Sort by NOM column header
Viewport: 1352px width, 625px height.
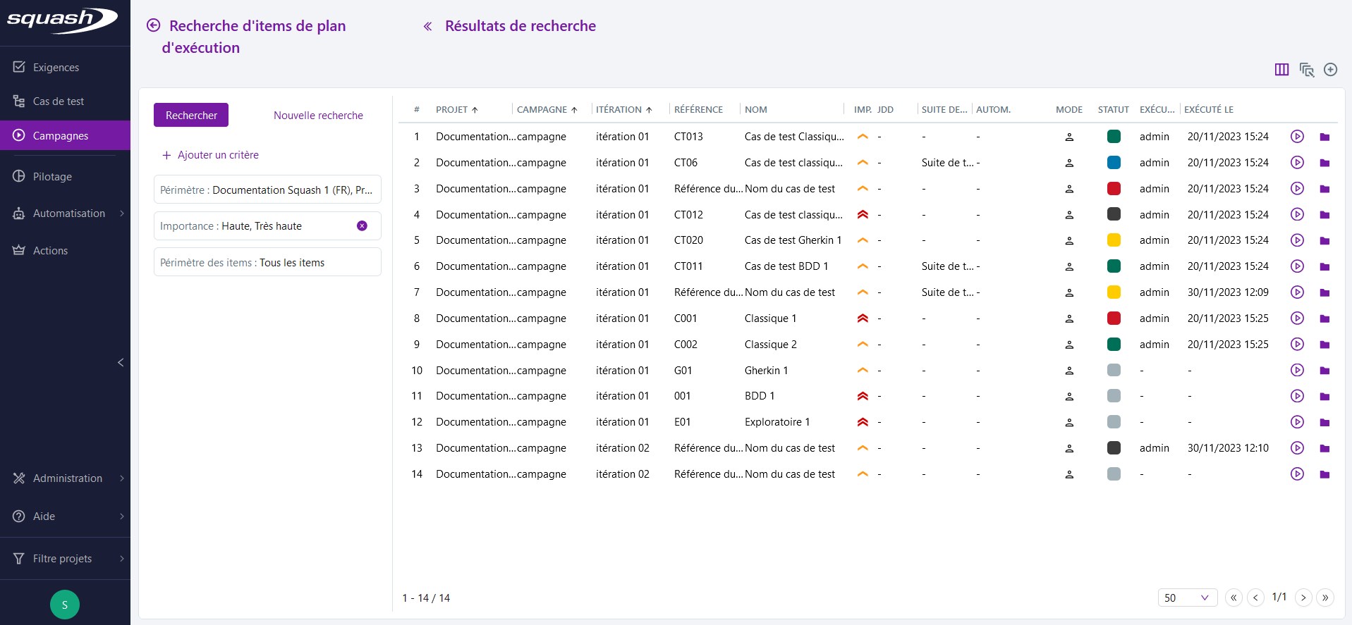(x=756, y=109)
